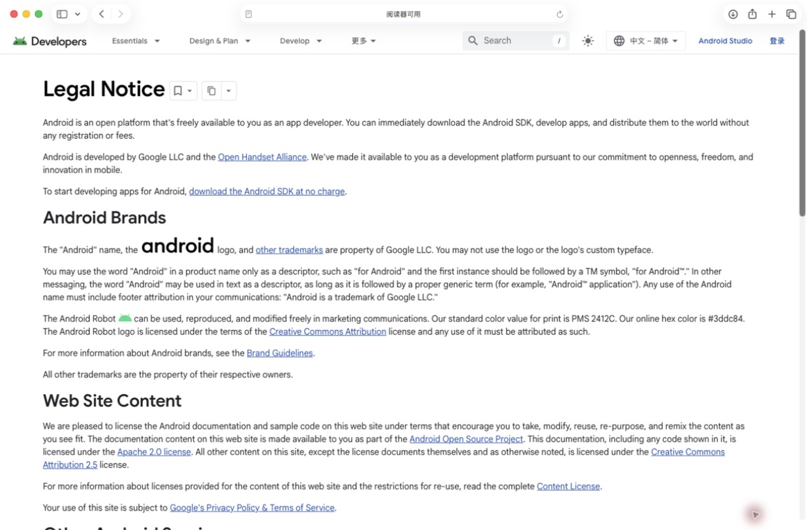
Task: Click the Legal Notice heading
Action: pos(104,89)
